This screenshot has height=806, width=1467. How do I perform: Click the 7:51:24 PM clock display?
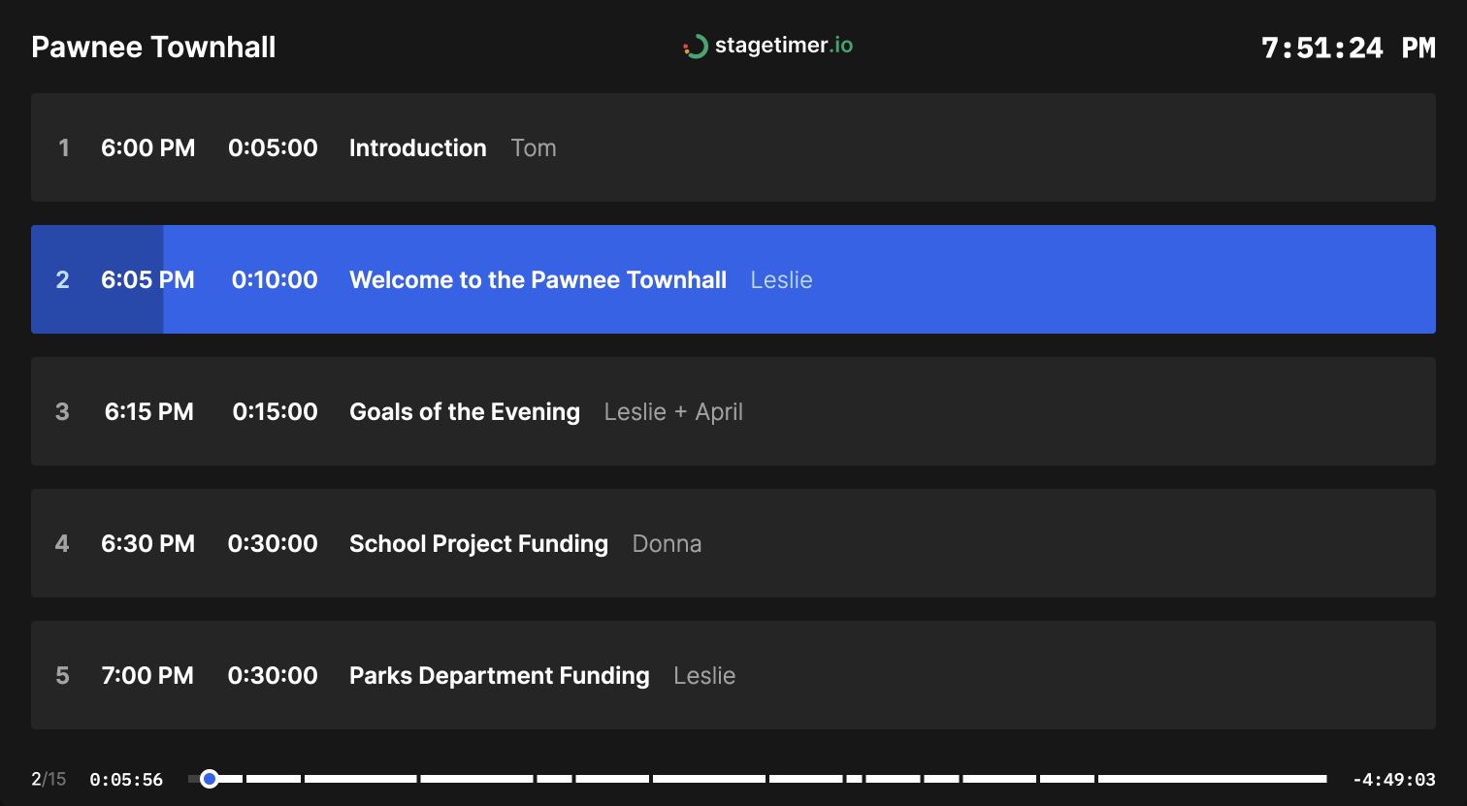point(1348,48)
